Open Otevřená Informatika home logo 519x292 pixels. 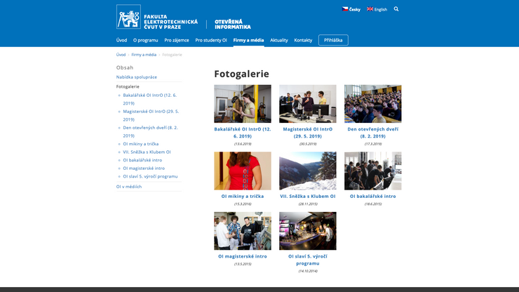232,24
